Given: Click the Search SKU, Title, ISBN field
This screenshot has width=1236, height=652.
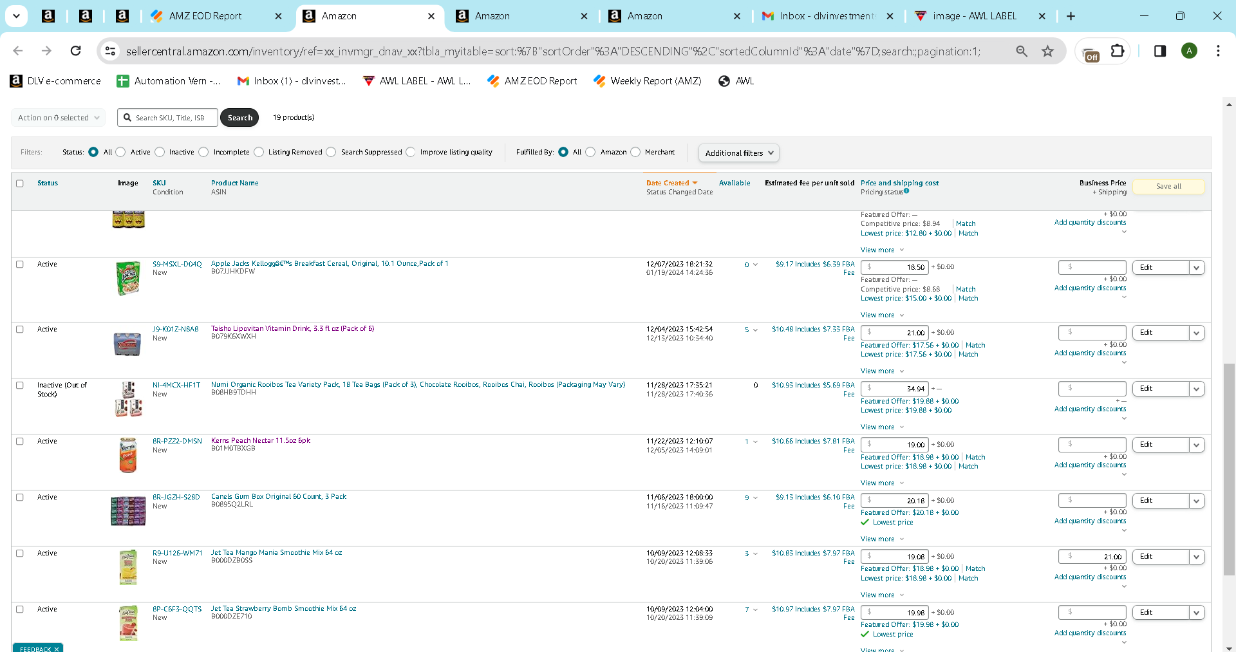Looking at the screenshot, I should point(168,118).
